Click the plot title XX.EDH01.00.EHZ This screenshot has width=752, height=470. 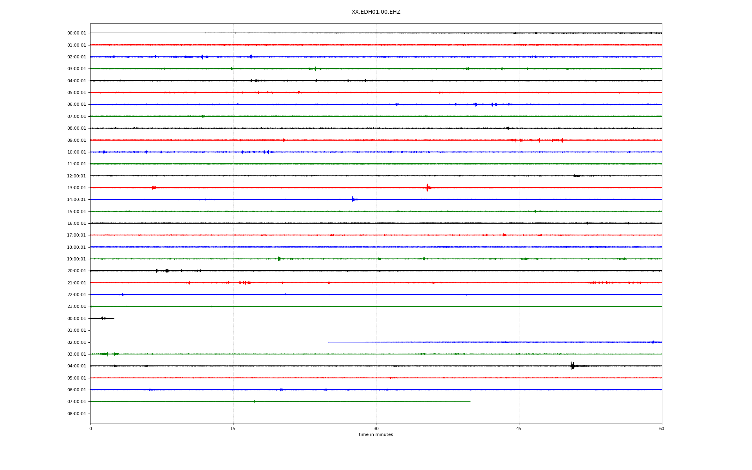(x=376, y=12)
